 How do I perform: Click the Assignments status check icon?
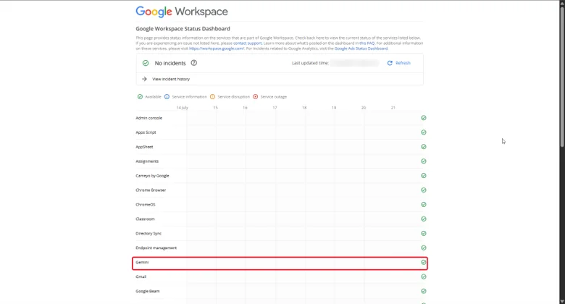(424, 161)
